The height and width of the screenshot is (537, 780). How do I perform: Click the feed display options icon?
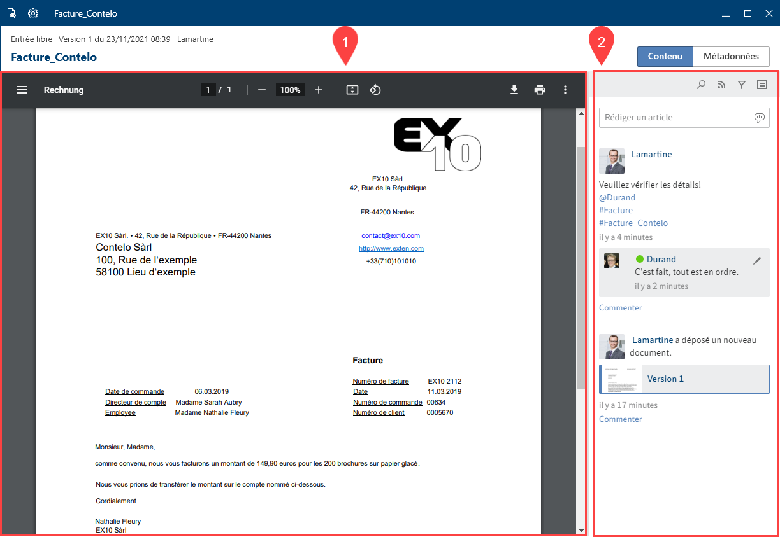(x=762, y=85)
